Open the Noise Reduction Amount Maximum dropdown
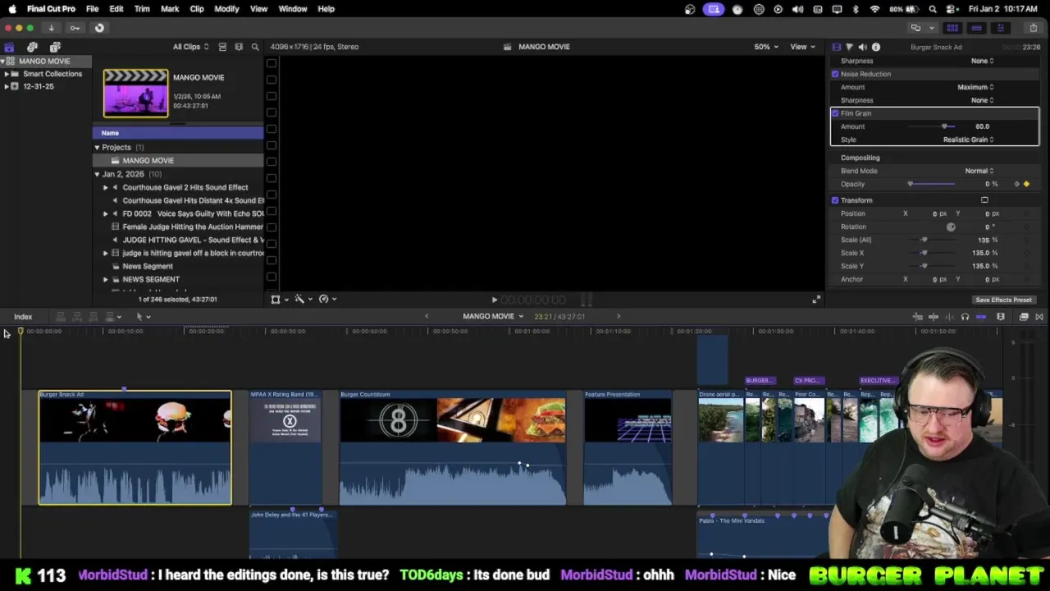 [975, 87]
